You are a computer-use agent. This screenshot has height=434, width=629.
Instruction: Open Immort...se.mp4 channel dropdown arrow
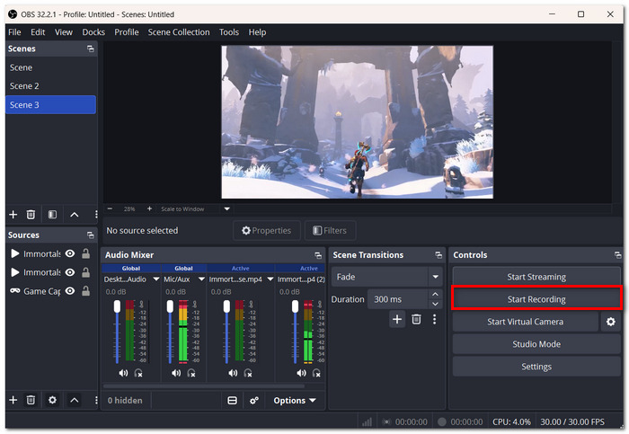(270, 279)
